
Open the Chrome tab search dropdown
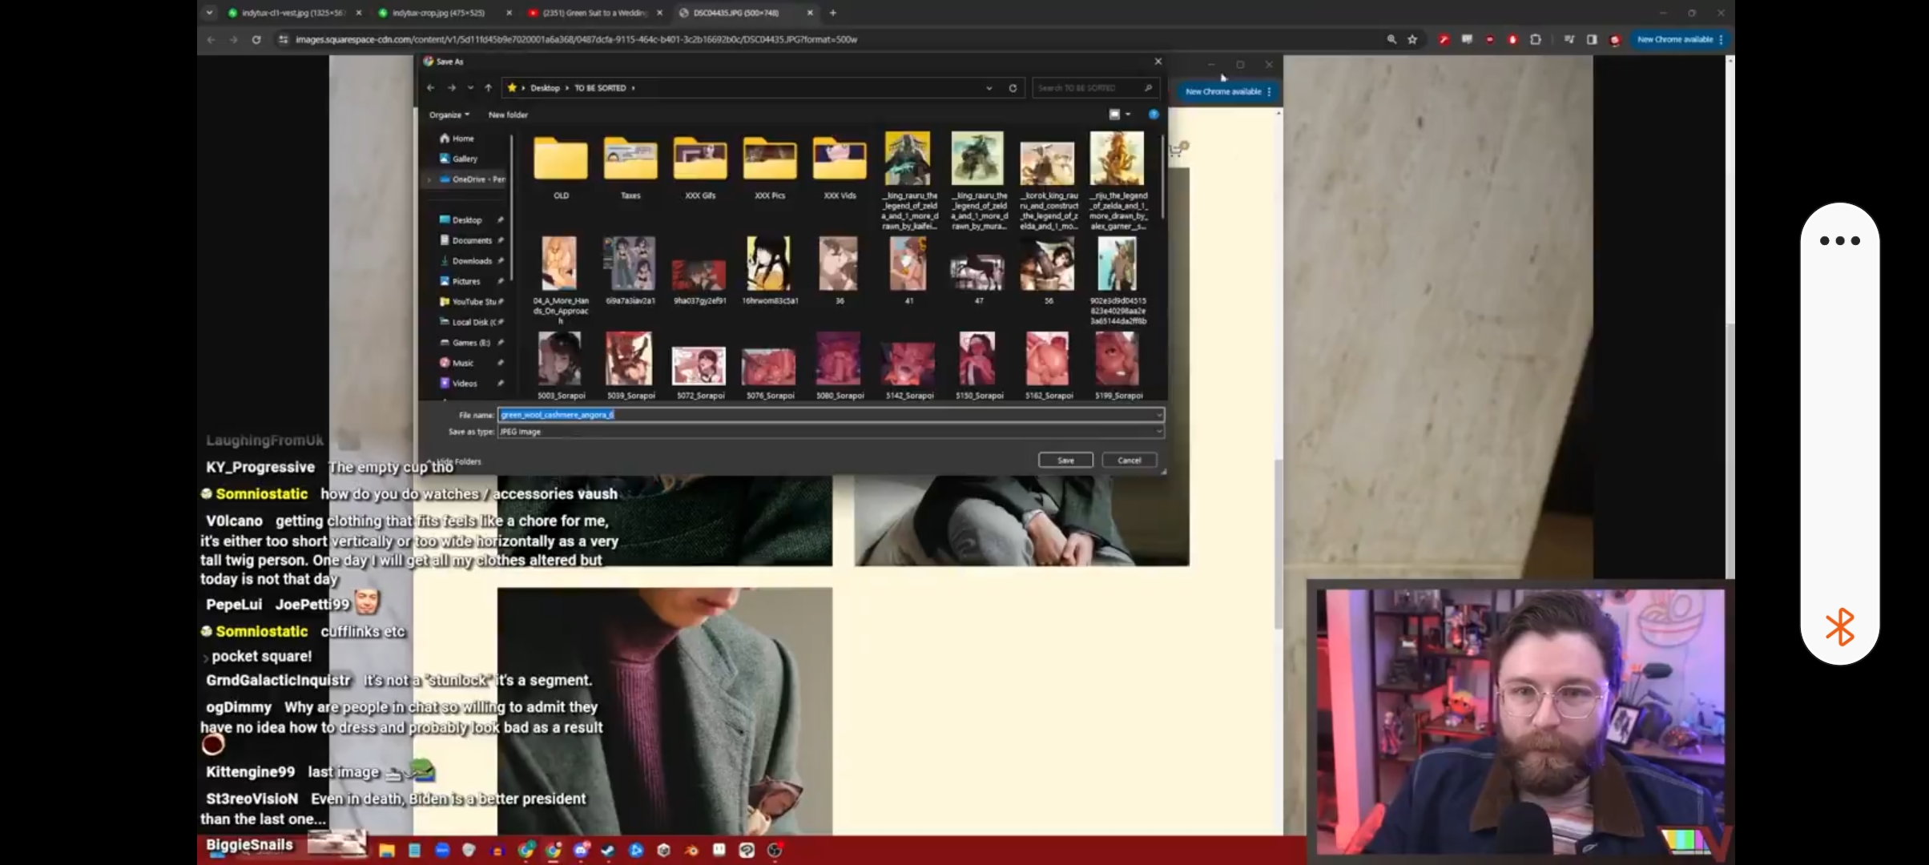point(209,13)
